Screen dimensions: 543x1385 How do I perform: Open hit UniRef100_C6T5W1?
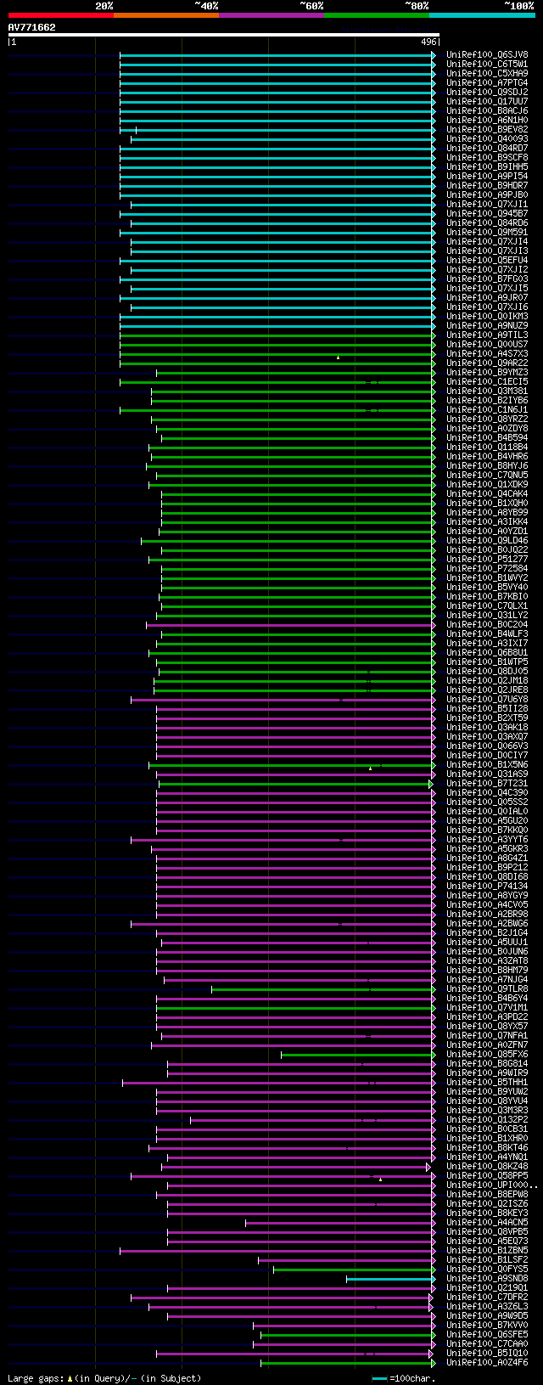pyautogui.click(x=487, y=64)
